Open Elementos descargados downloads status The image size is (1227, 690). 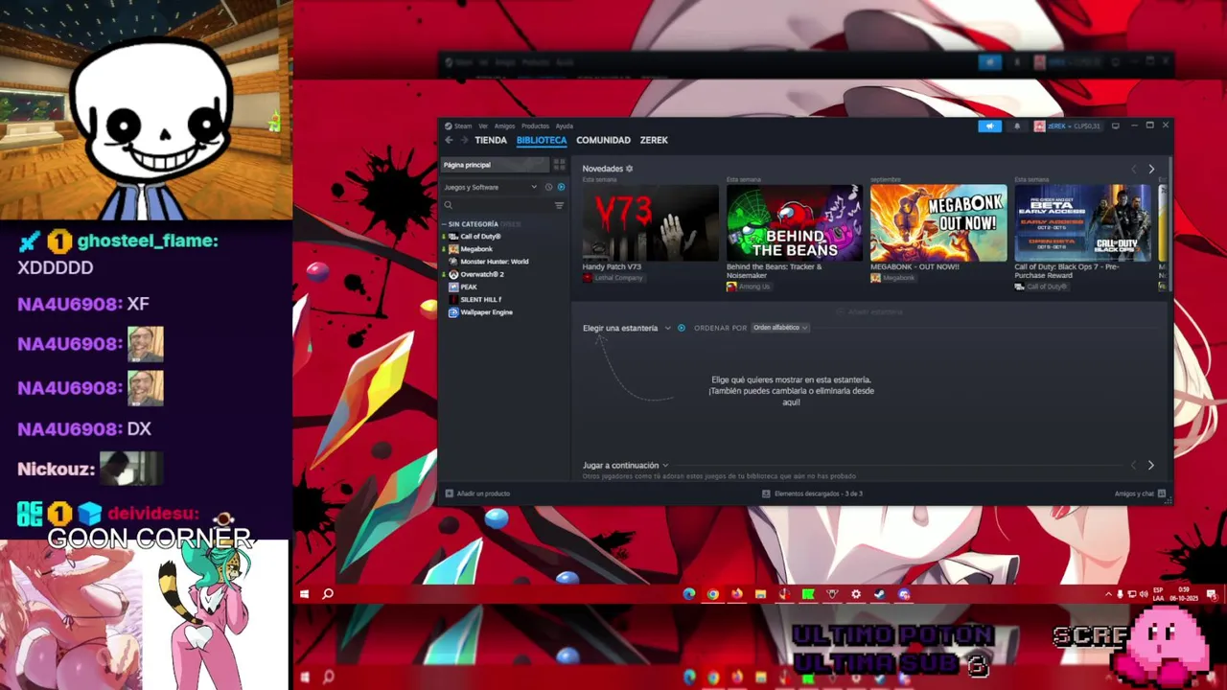(x=812, y=494)
